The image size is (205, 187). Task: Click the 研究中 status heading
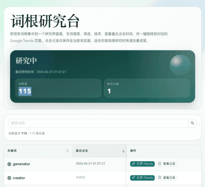point(26,61)
